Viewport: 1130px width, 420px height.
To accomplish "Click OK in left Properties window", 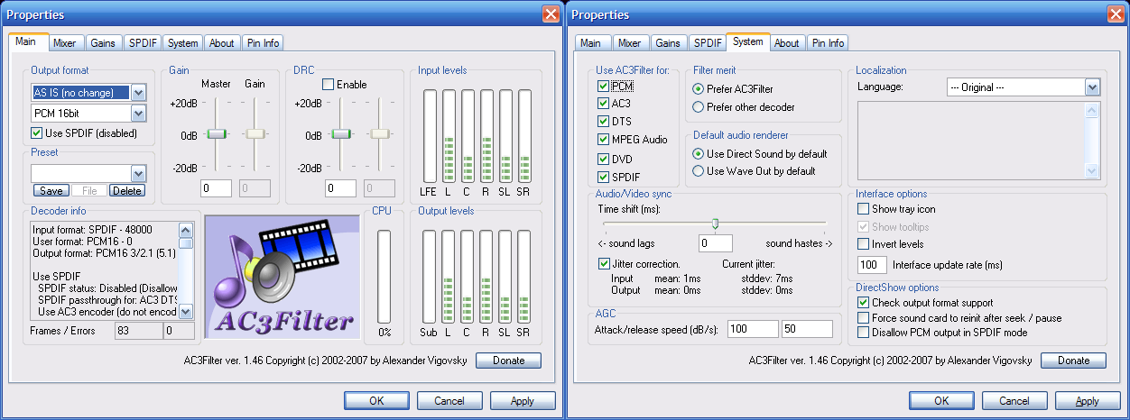I will tap(376, 401).
